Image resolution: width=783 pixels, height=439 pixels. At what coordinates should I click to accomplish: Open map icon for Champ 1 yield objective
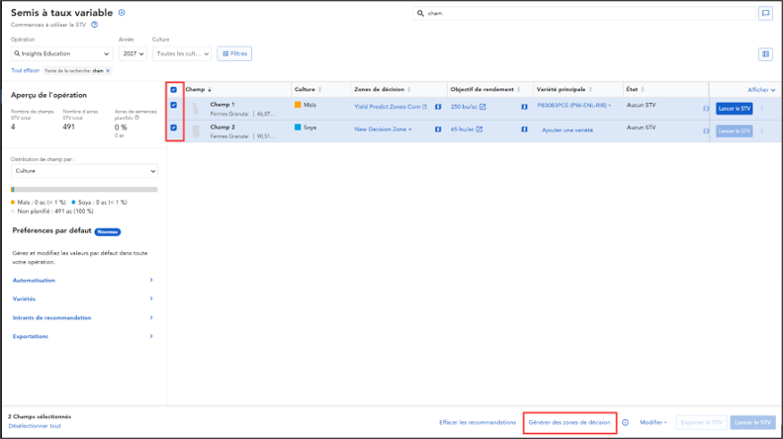(524, 107)
